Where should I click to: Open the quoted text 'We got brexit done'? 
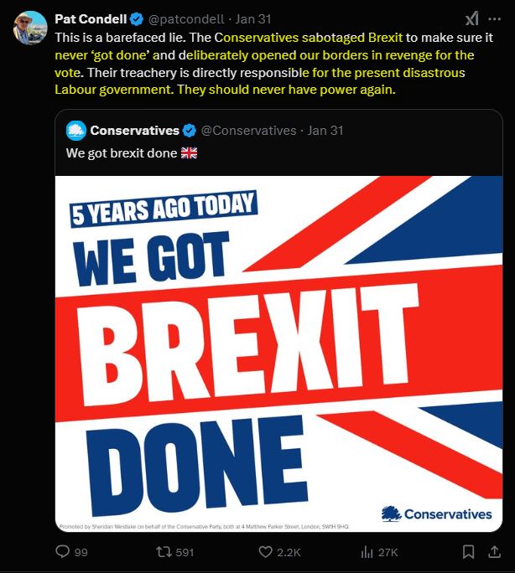pos(122,153)
